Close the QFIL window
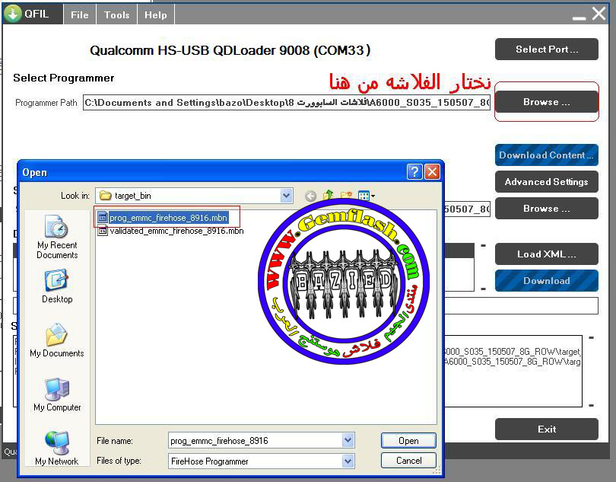This screenshot has width=616, height=482. coord(599,14)
